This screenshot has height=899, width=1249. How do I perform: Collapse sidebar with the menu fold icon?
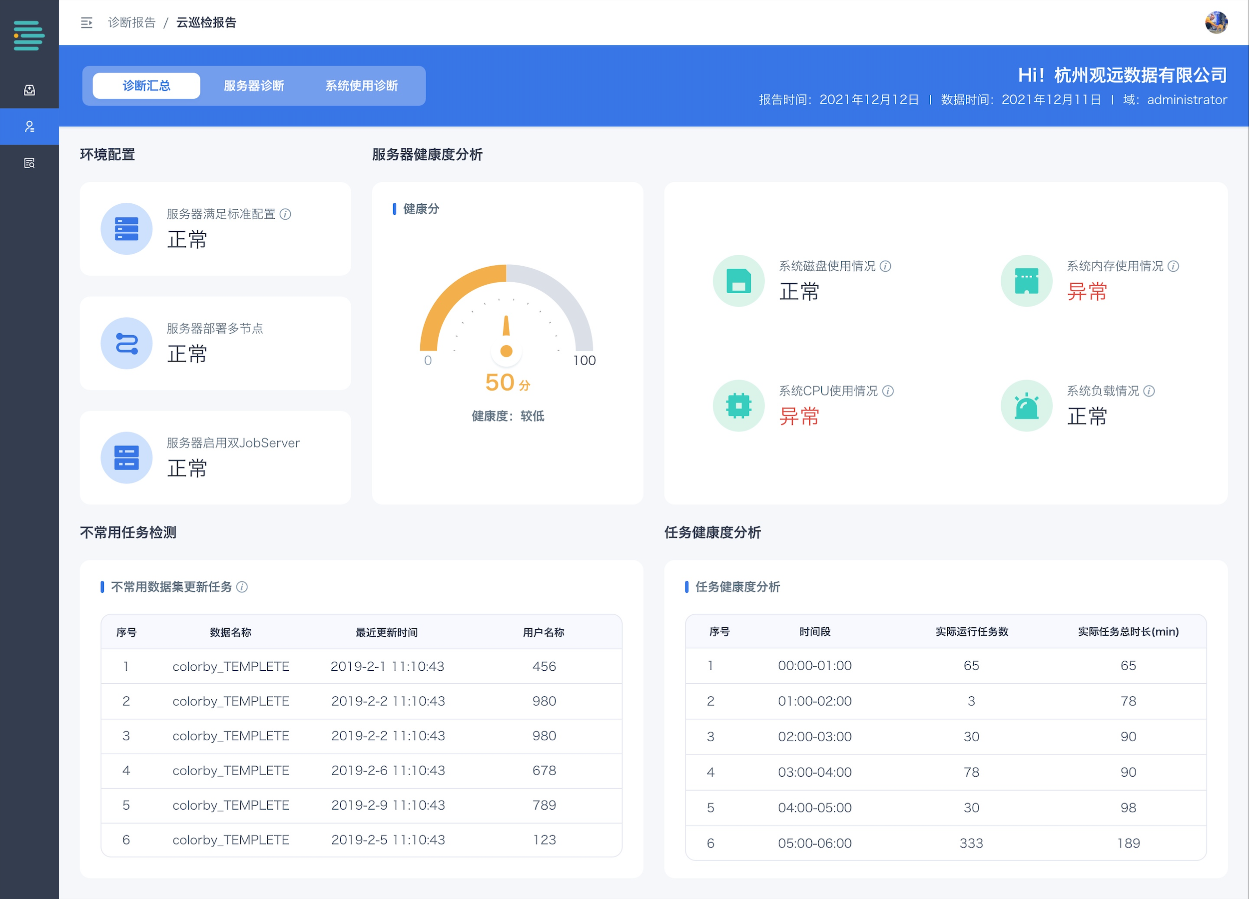(86, 22)
